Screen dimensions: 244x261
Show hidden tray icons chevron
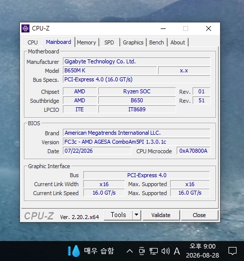(x=130, y=251)
